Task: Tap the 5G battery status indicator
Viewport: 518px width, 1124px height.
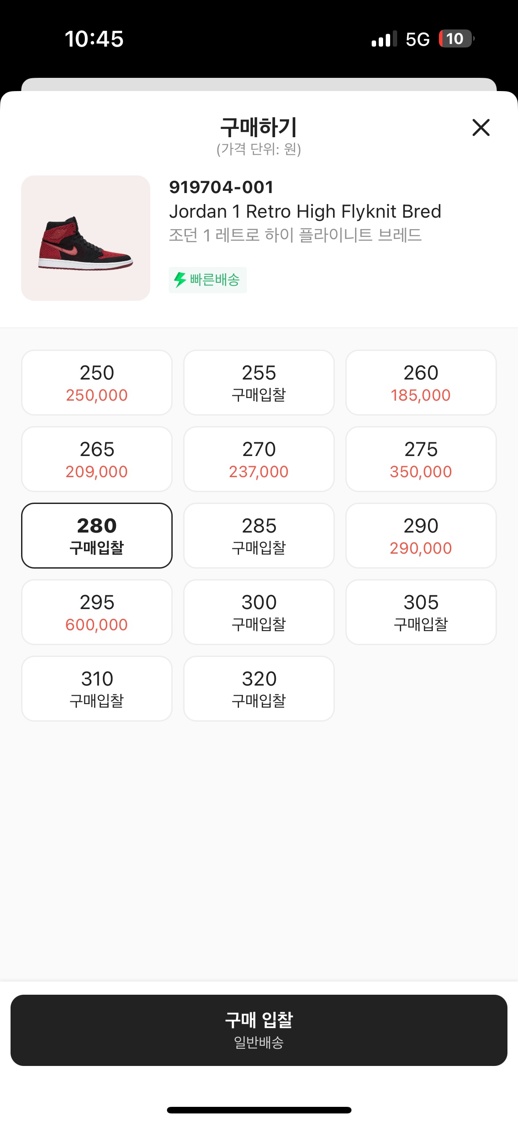Action: point(455,39)
